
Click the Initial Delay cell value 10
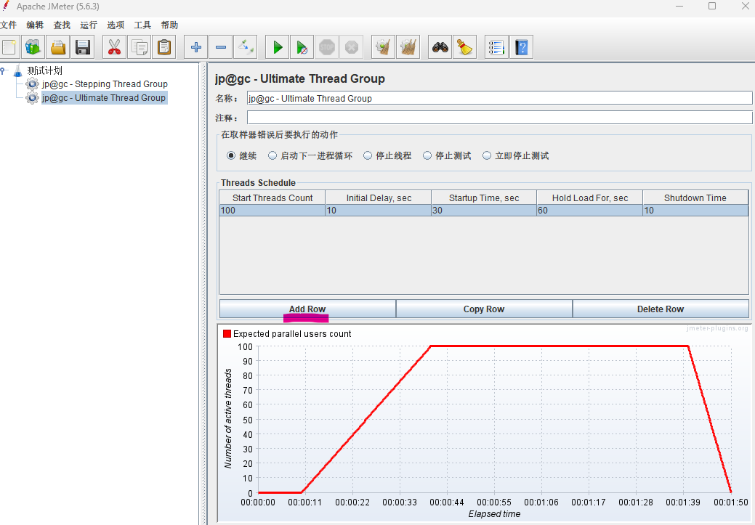point(379,211)
